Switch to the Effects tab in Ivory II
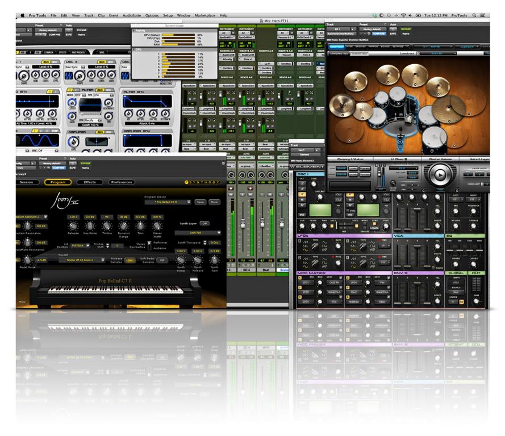 89,182
